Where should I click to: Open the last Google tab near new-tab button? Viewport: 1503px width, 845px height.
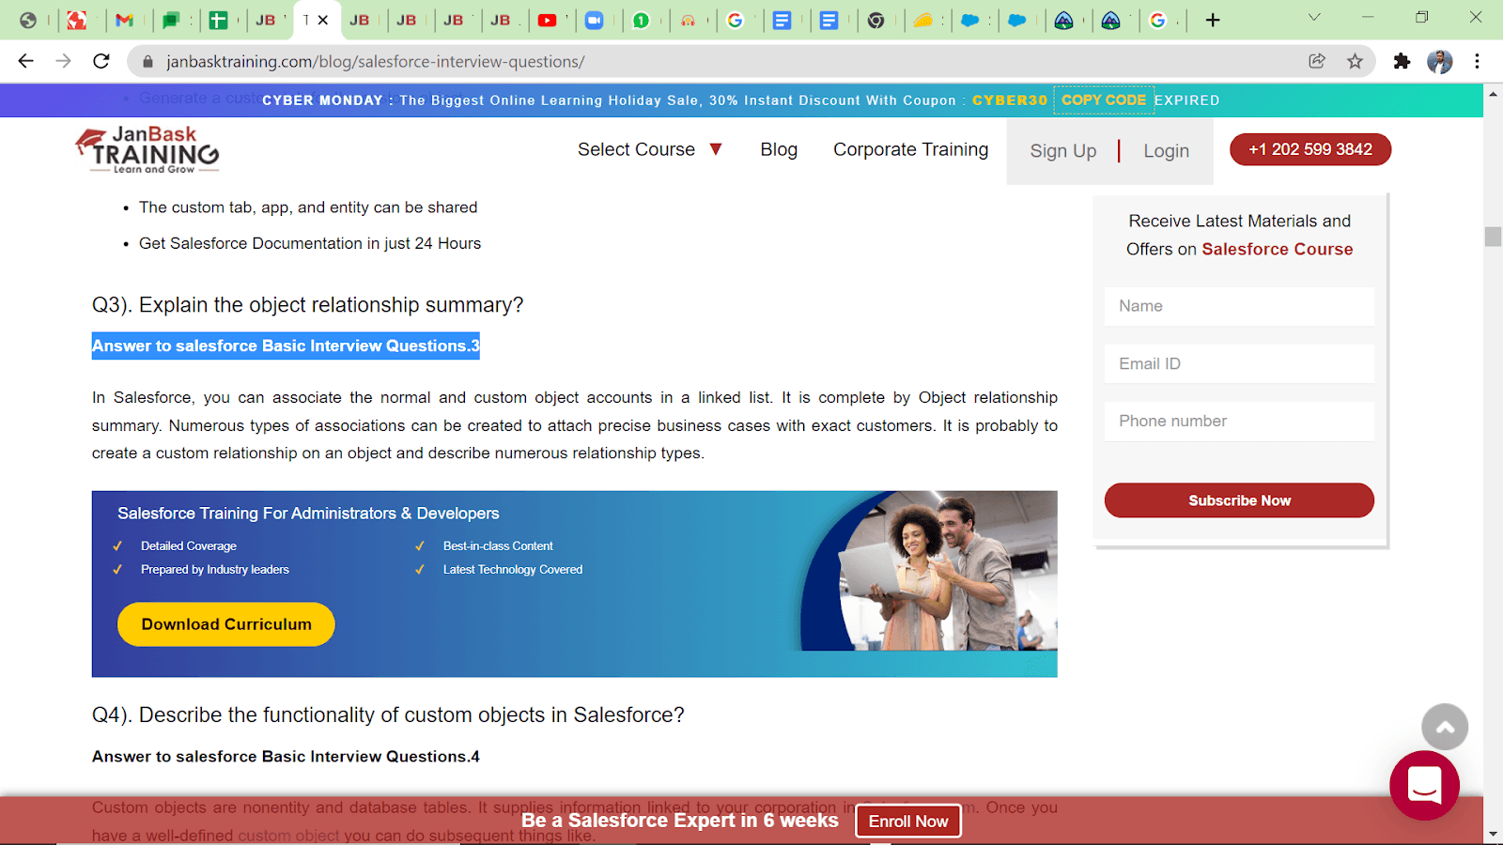[x=1157, y=20]
